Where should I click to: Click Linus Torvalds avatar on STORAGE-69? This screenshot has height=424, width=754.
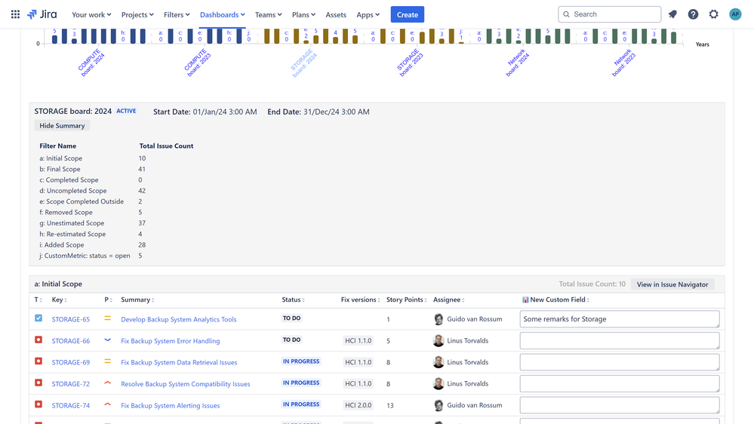(439, 362)
